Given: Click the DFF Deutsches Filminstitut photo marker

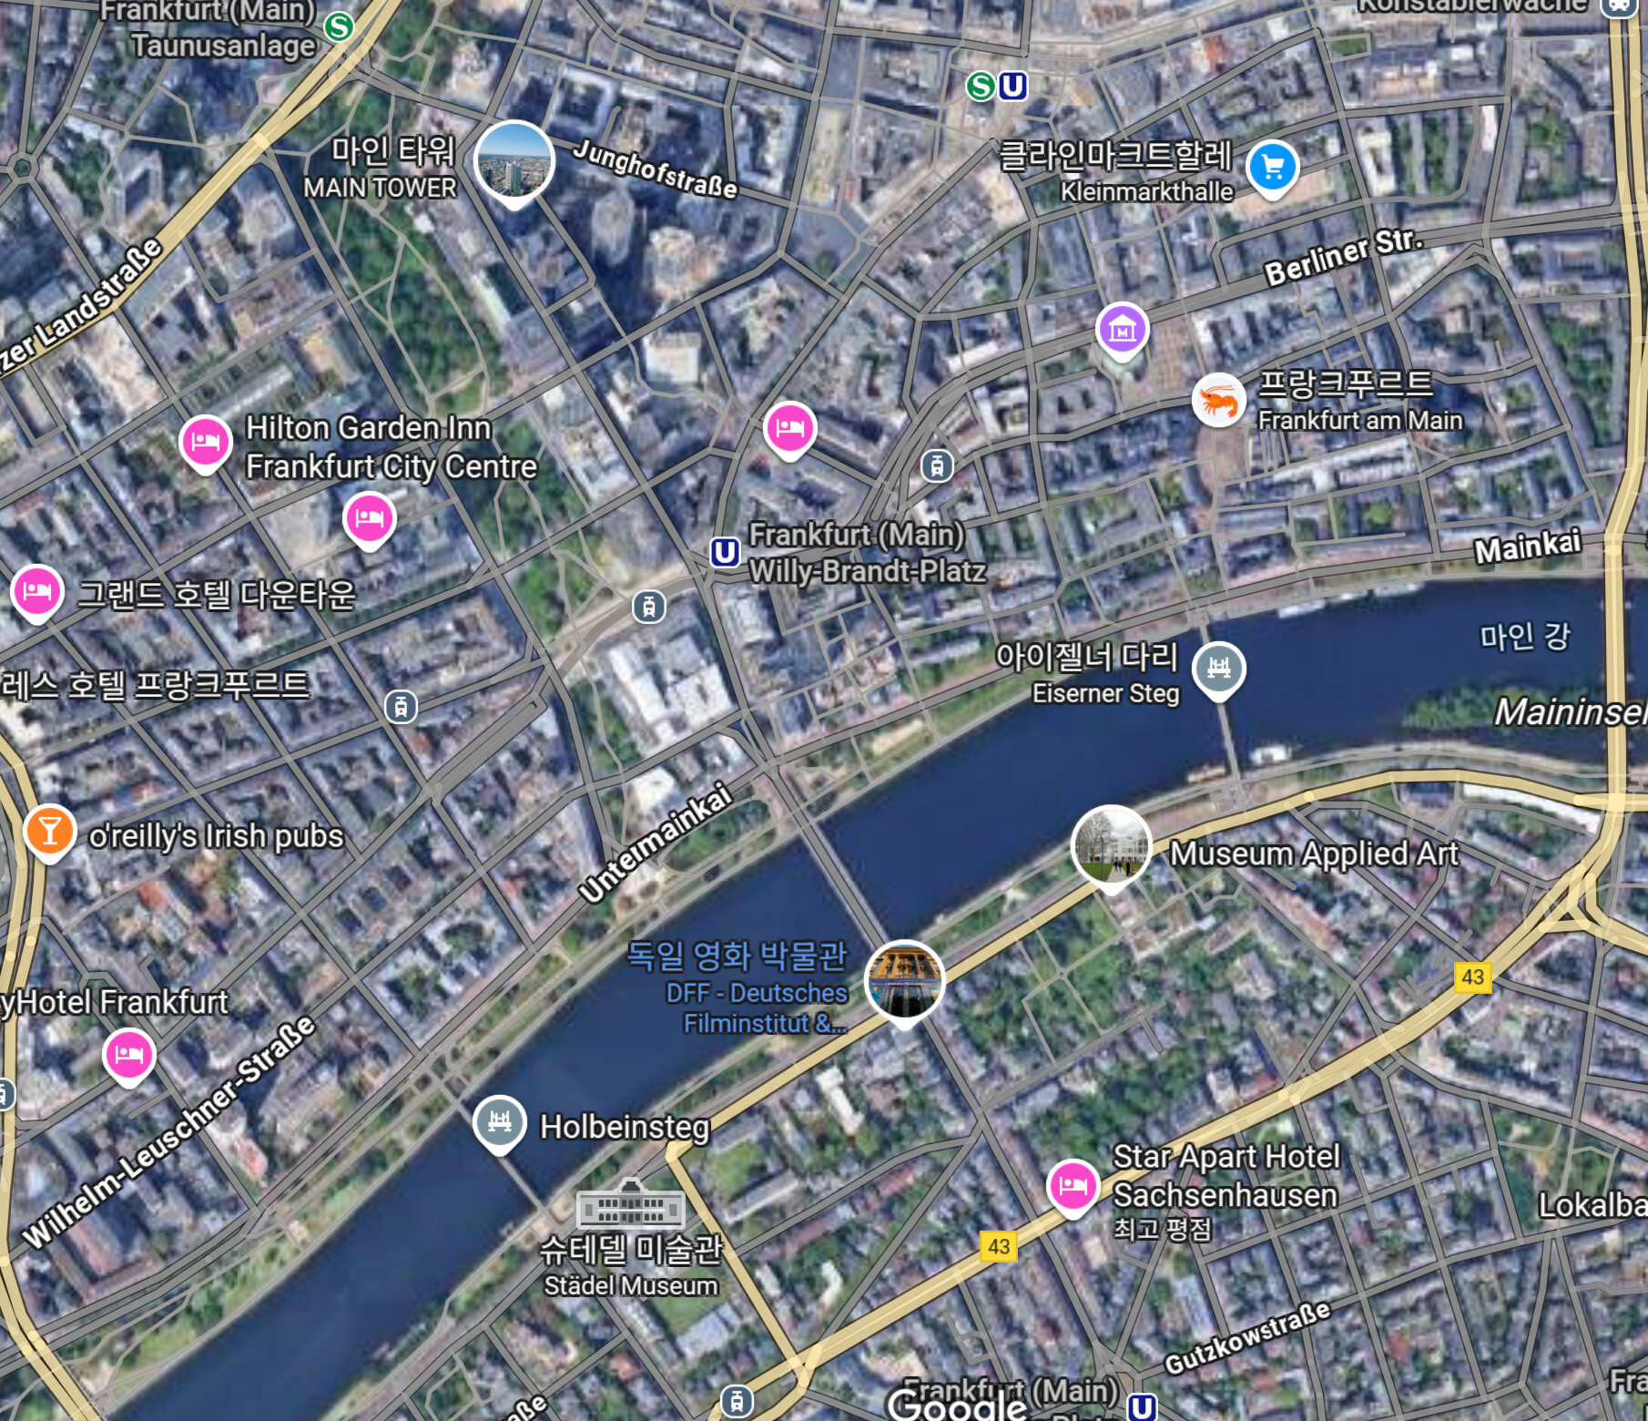Looking at the screenshot, I should 904,981.
